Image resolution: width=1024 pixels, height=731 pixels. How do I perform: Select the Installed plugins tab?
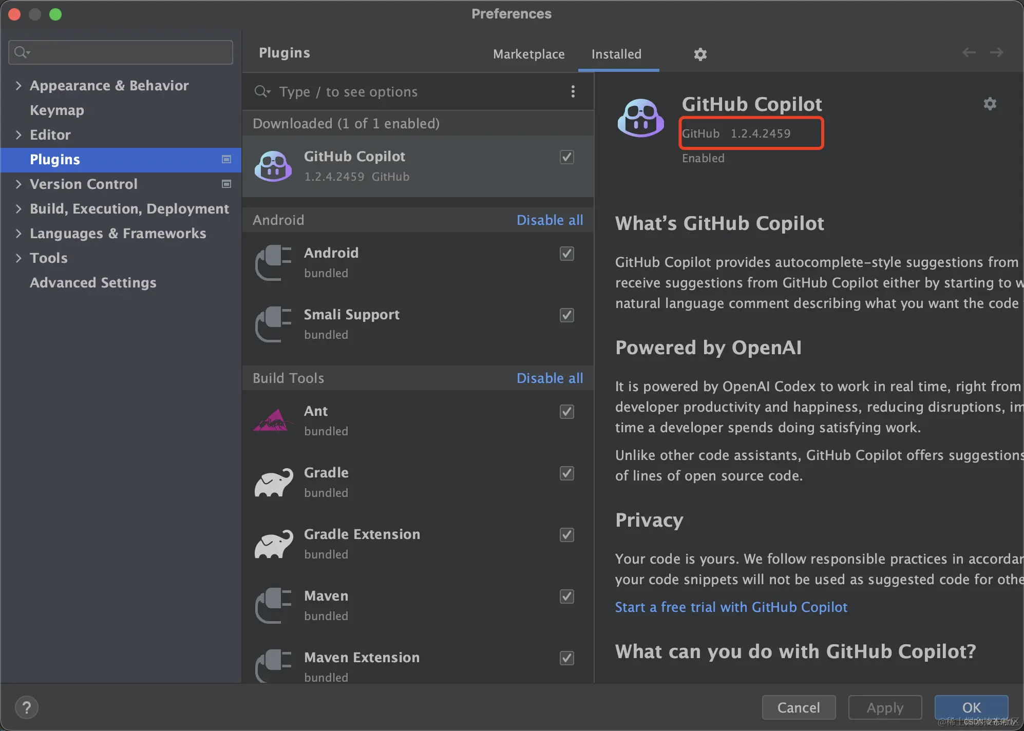[x=616, y=54]
